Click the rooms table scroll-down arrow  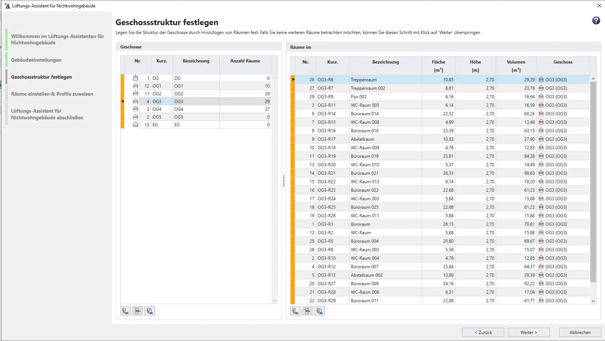tap(593, 301)
